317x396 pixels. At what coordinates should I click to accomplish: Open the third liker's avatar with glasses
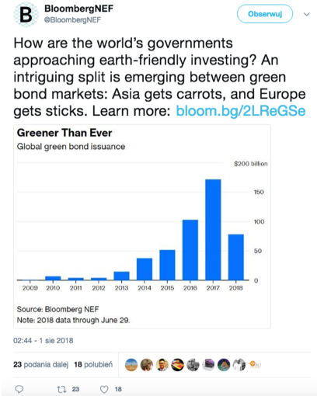pyautogui.click(x=162, y=365)
